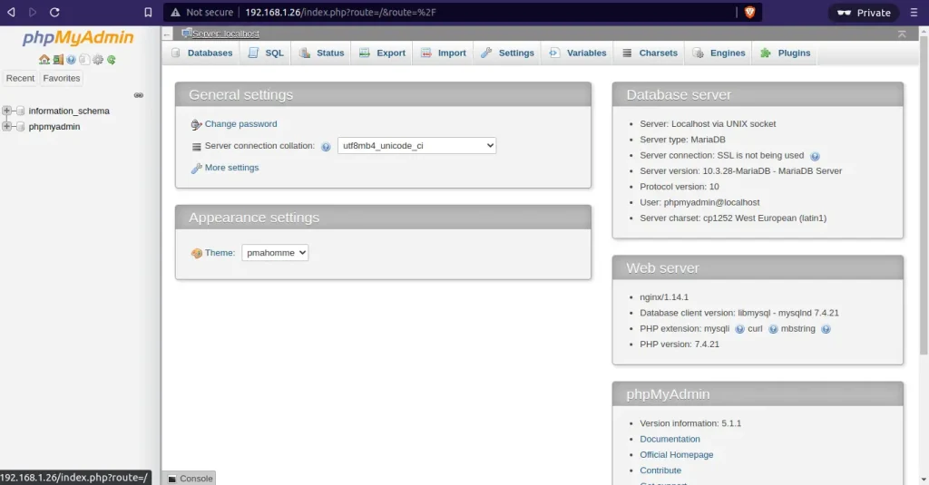Bookmark this page with bookmark icon

148,13
